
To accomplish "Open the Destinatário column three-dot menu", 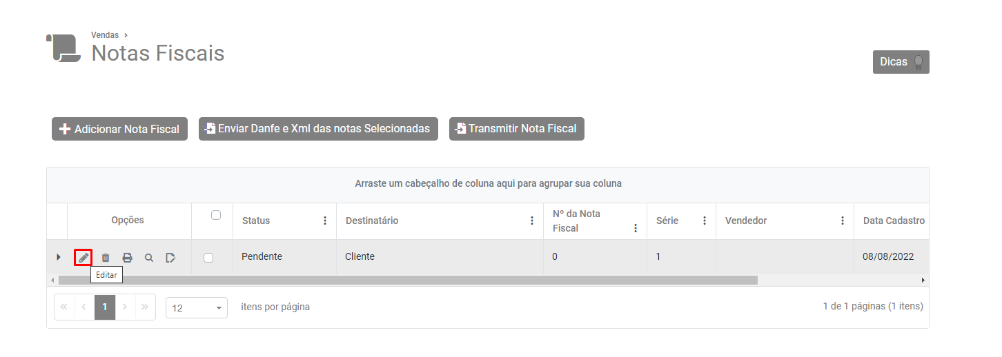I will (x=532, y=221).
